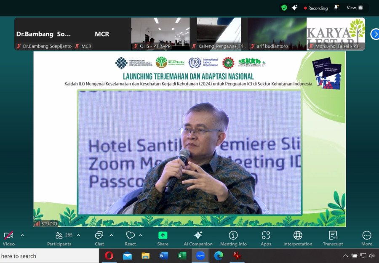
Task: Open Opera browser from the taskbar
Action: click(x=109, y=255)
